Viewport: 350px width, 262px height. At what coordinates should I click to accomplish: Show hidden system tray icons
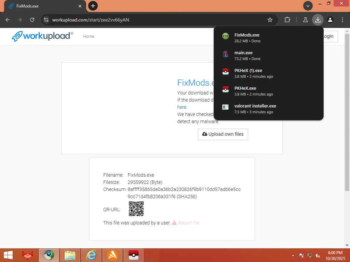coord(293,256)
